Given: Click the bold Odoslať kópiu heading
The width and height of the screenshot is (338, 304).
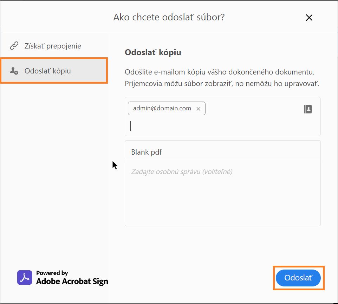Looking at the screenshot, I should pos(153,53).
